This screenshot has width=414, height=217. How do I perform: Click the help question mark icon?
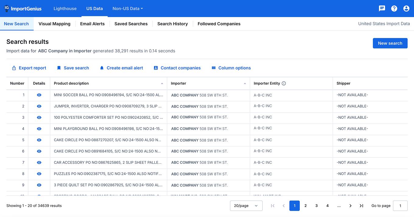[394, 9]
